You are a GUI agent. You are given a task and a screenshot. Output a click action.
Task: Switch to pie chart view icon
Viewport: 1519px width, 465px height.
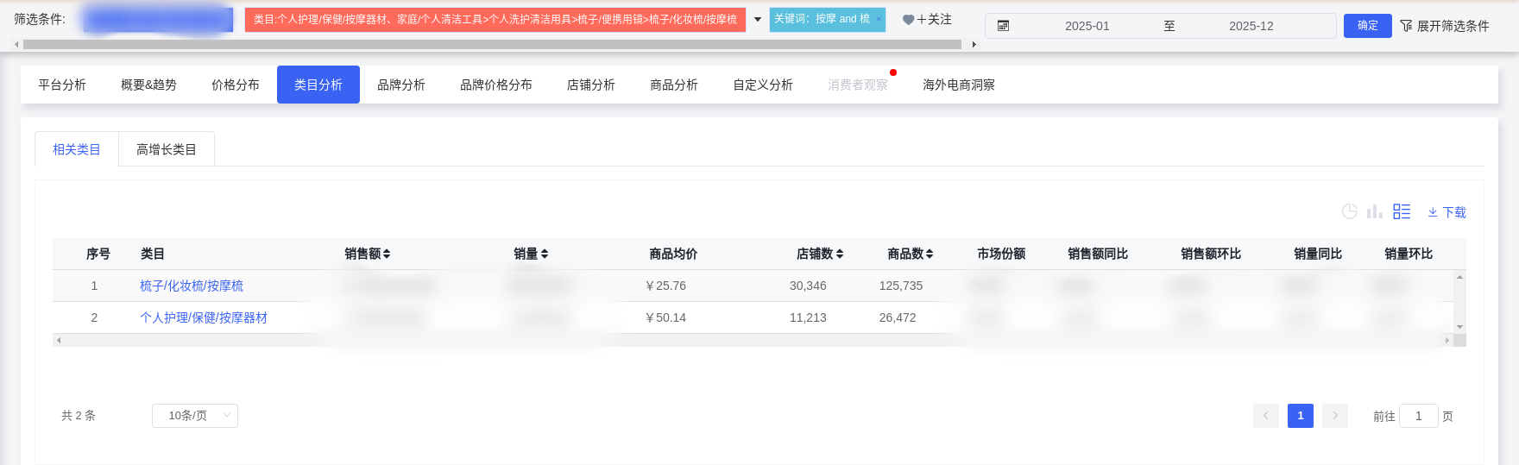point(1350,211)
